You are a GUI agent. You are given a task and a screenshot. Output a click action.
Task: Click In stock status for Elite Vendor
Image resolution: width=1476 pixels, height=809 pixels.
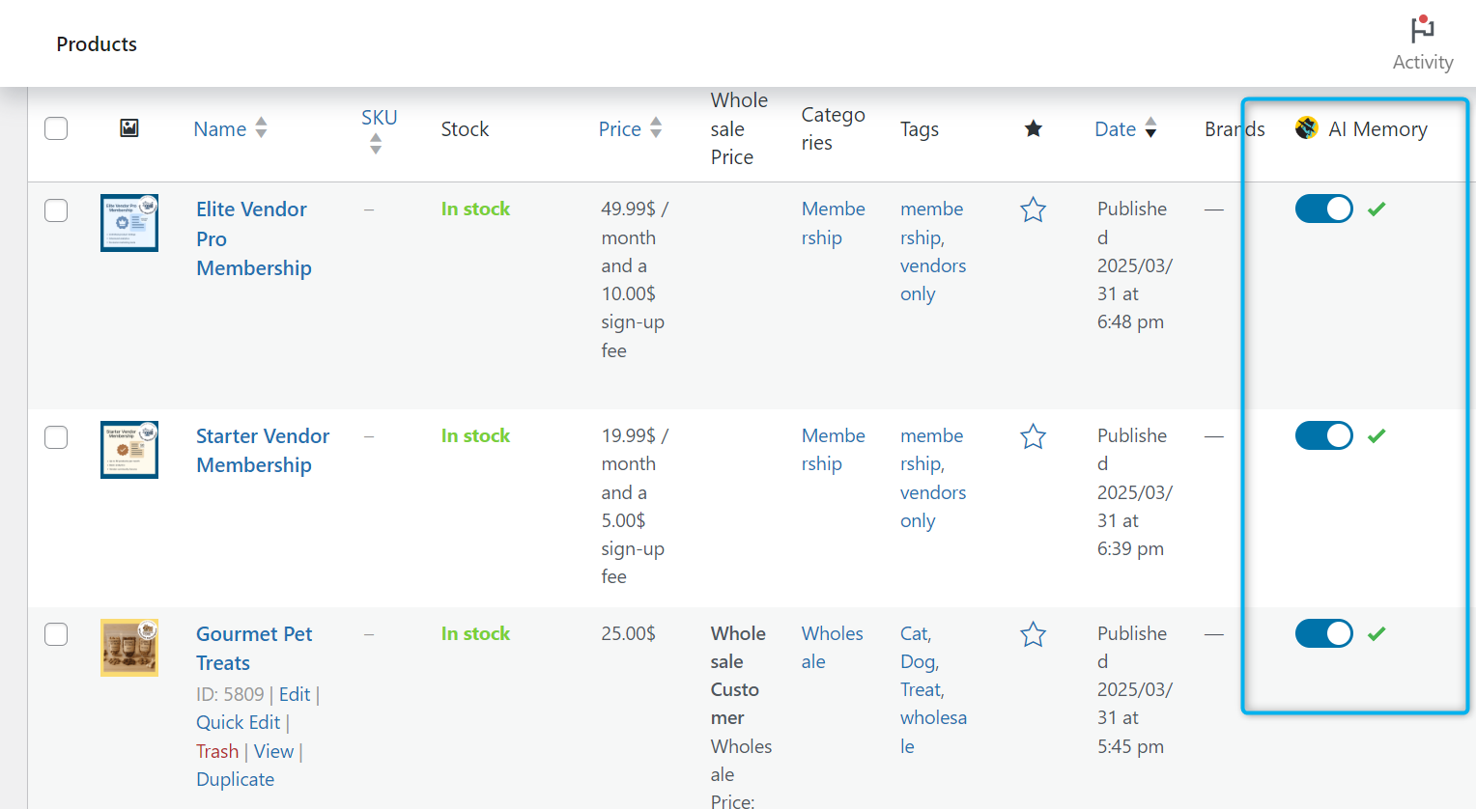pyautogui.click(x=475, y=209)
